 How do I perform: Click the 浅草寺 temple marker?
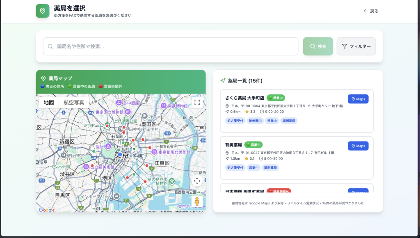[145, 116]
